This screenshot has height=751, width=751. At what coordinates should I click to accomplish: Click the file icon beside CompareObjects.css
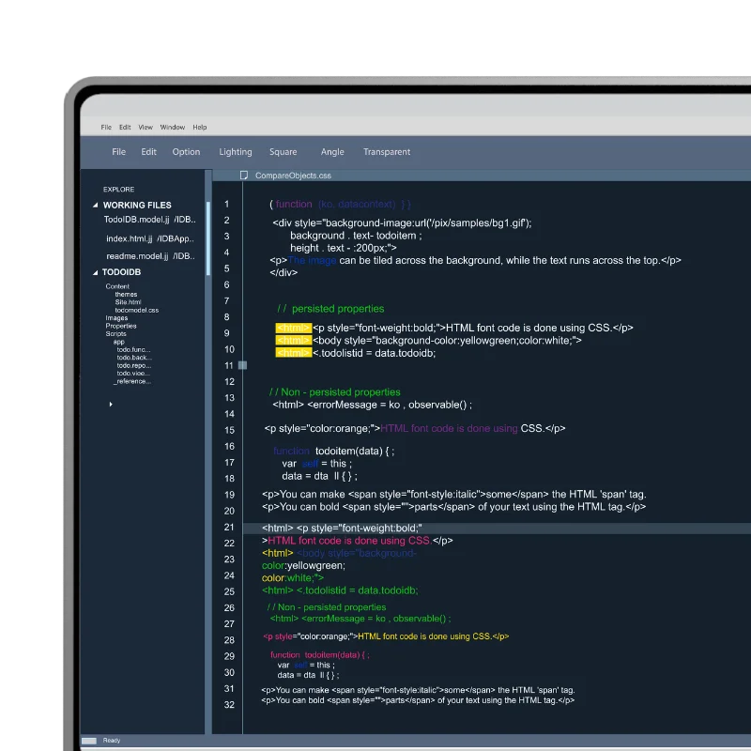pos(244,176)
